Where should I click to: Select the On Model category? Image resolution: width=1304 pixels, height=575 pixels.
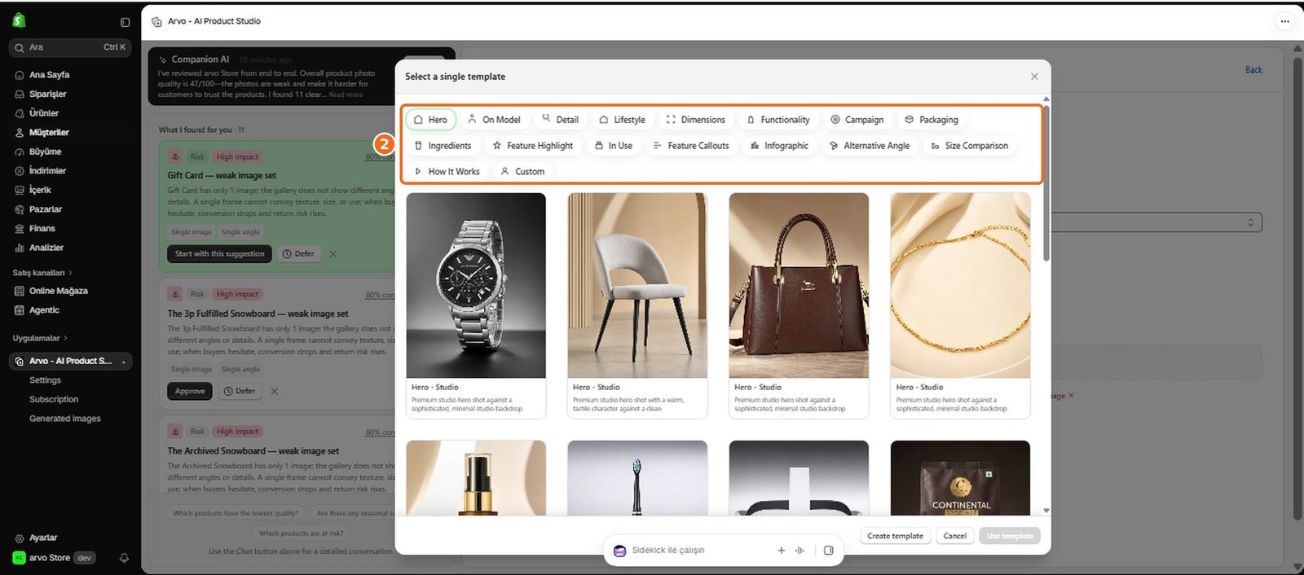494,120
